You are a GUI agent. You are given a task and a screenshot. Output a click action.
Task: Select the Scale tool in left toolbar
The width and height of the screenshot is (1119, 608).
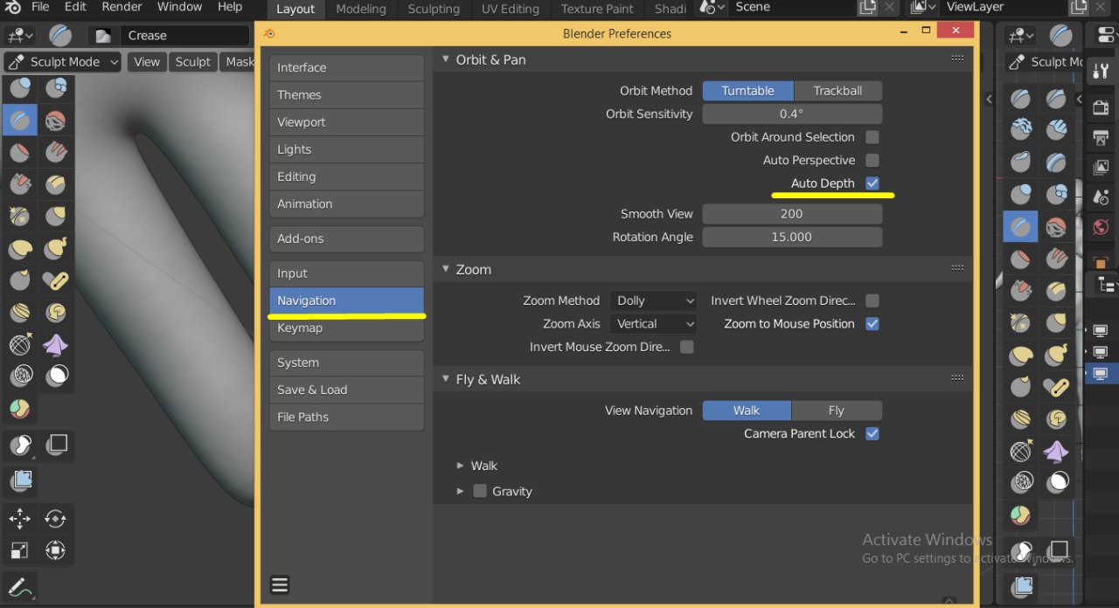tap(20, 550)
